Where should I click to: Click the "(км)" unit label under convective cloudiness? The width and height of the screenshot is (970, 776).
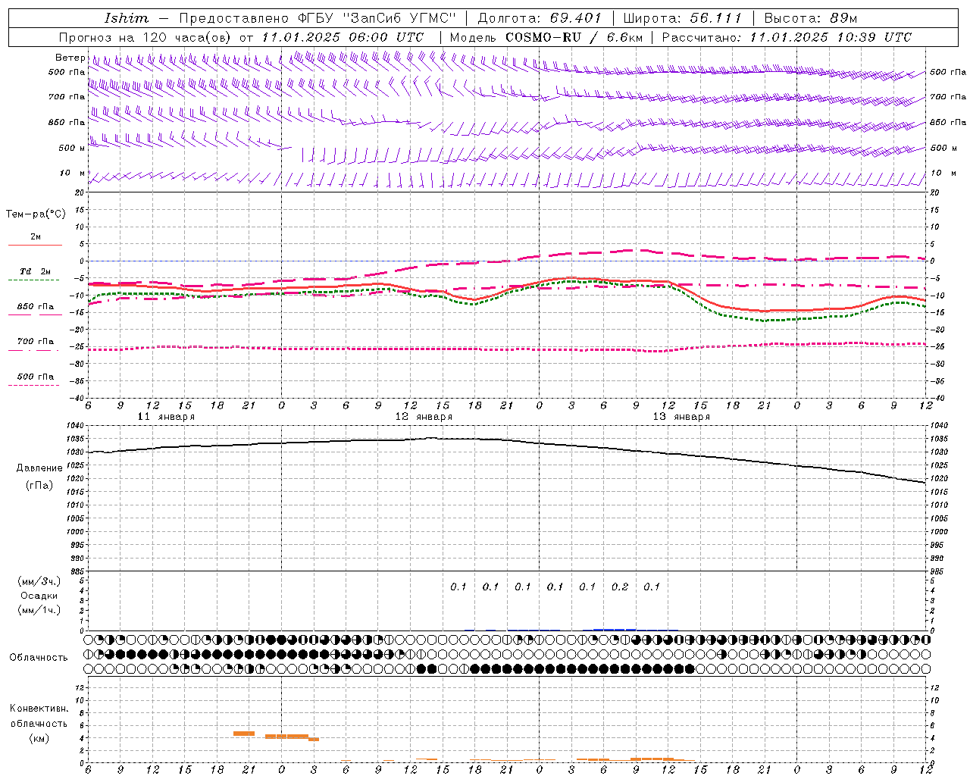pyautogui.click(x=39, y=738)
